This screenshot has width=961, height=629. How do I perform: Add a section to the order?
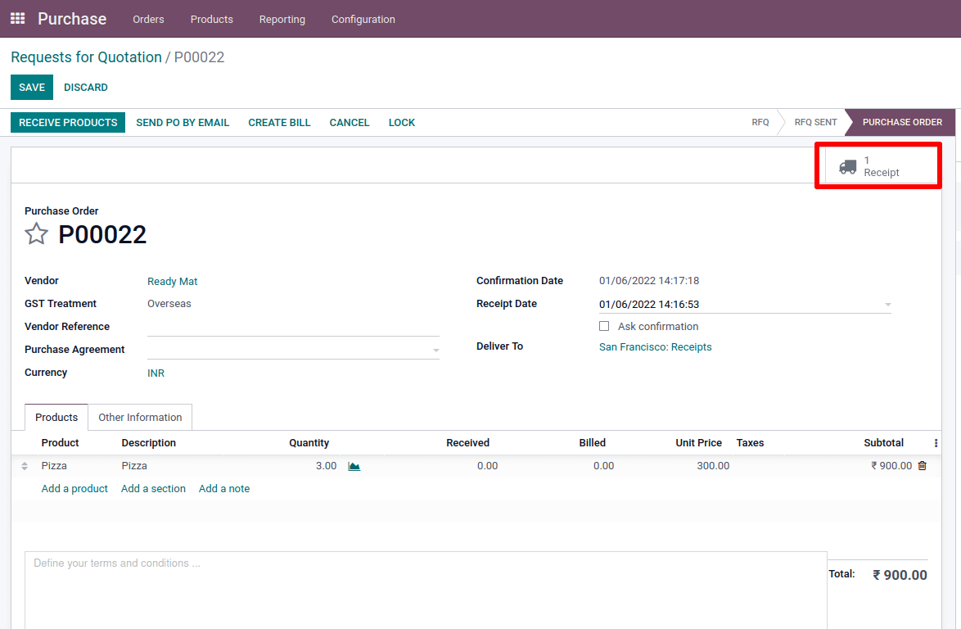coord(153,489)
